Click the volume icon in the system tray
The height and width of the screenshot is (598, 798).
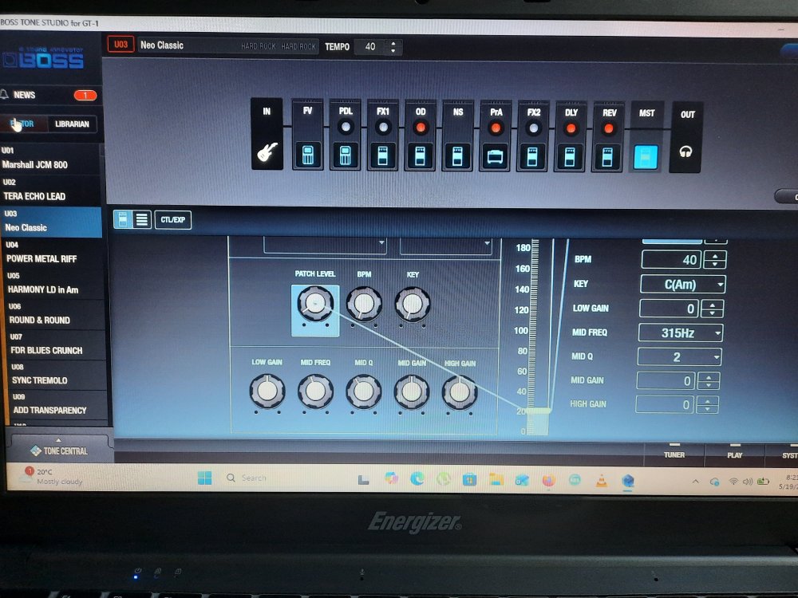(x=748, y=481)
